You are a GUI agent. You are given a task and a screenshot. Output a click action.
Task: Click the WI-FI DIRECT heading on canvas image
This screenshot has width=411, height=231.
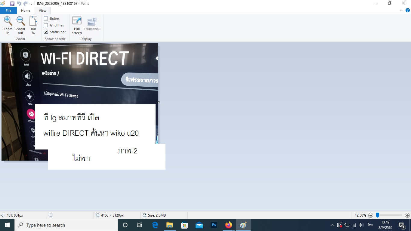click(x=85, y=58)
